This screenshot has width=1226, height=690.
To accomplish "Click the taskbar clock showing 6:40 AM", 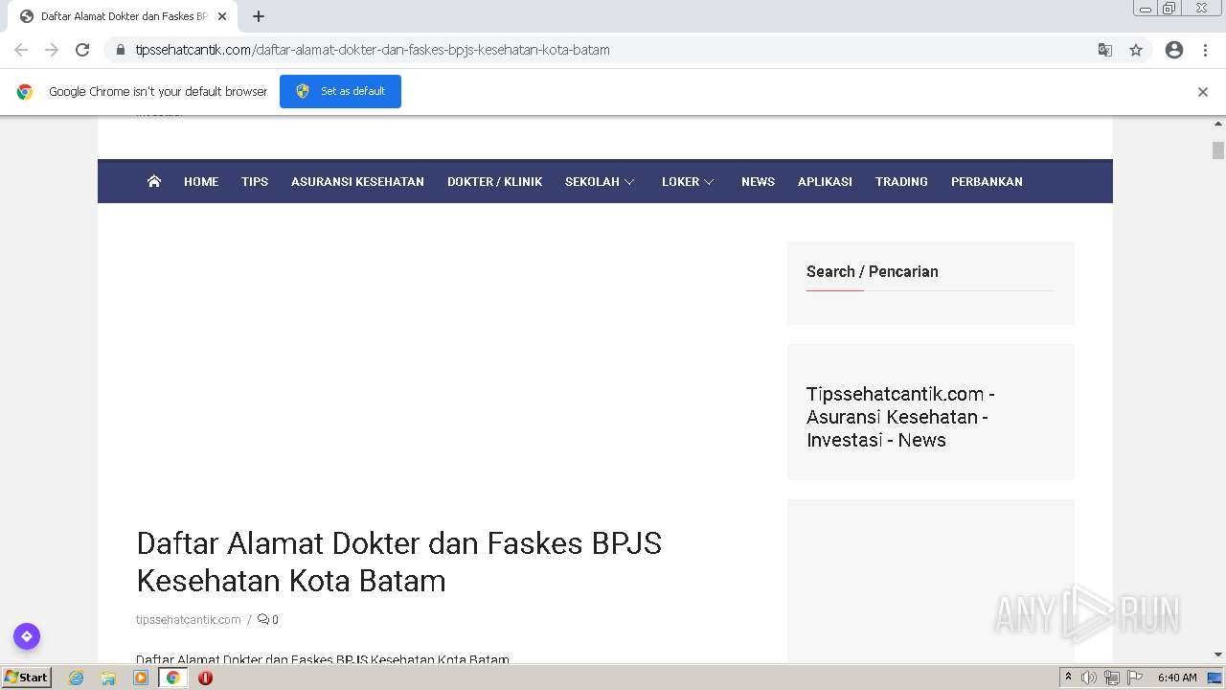I will point(1177,678).
